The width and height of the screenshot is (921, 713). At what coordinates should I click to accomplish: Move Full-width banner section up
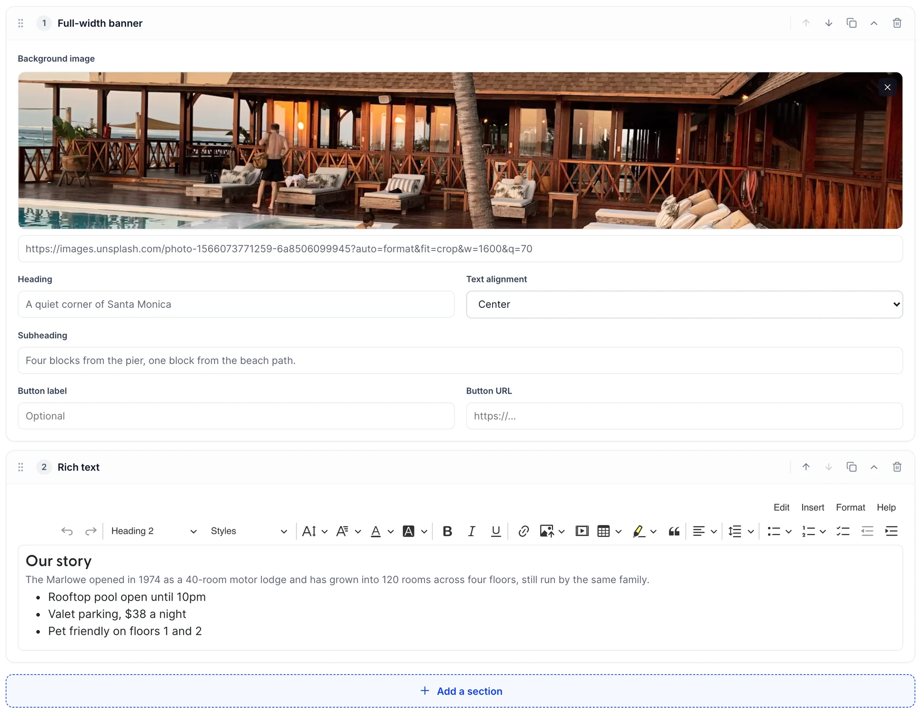pyautogui.click(x=806, y=23)
